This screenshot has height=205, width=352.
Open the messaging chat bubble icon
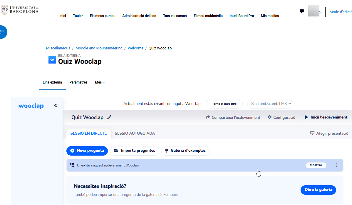(302, 11)
